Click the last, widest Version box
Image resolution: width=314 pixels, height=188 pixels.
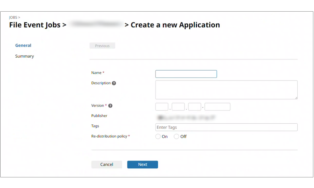(217, 107)
